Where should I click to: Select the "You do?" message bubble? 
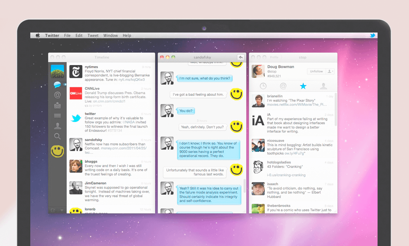(x=186, y=111)
